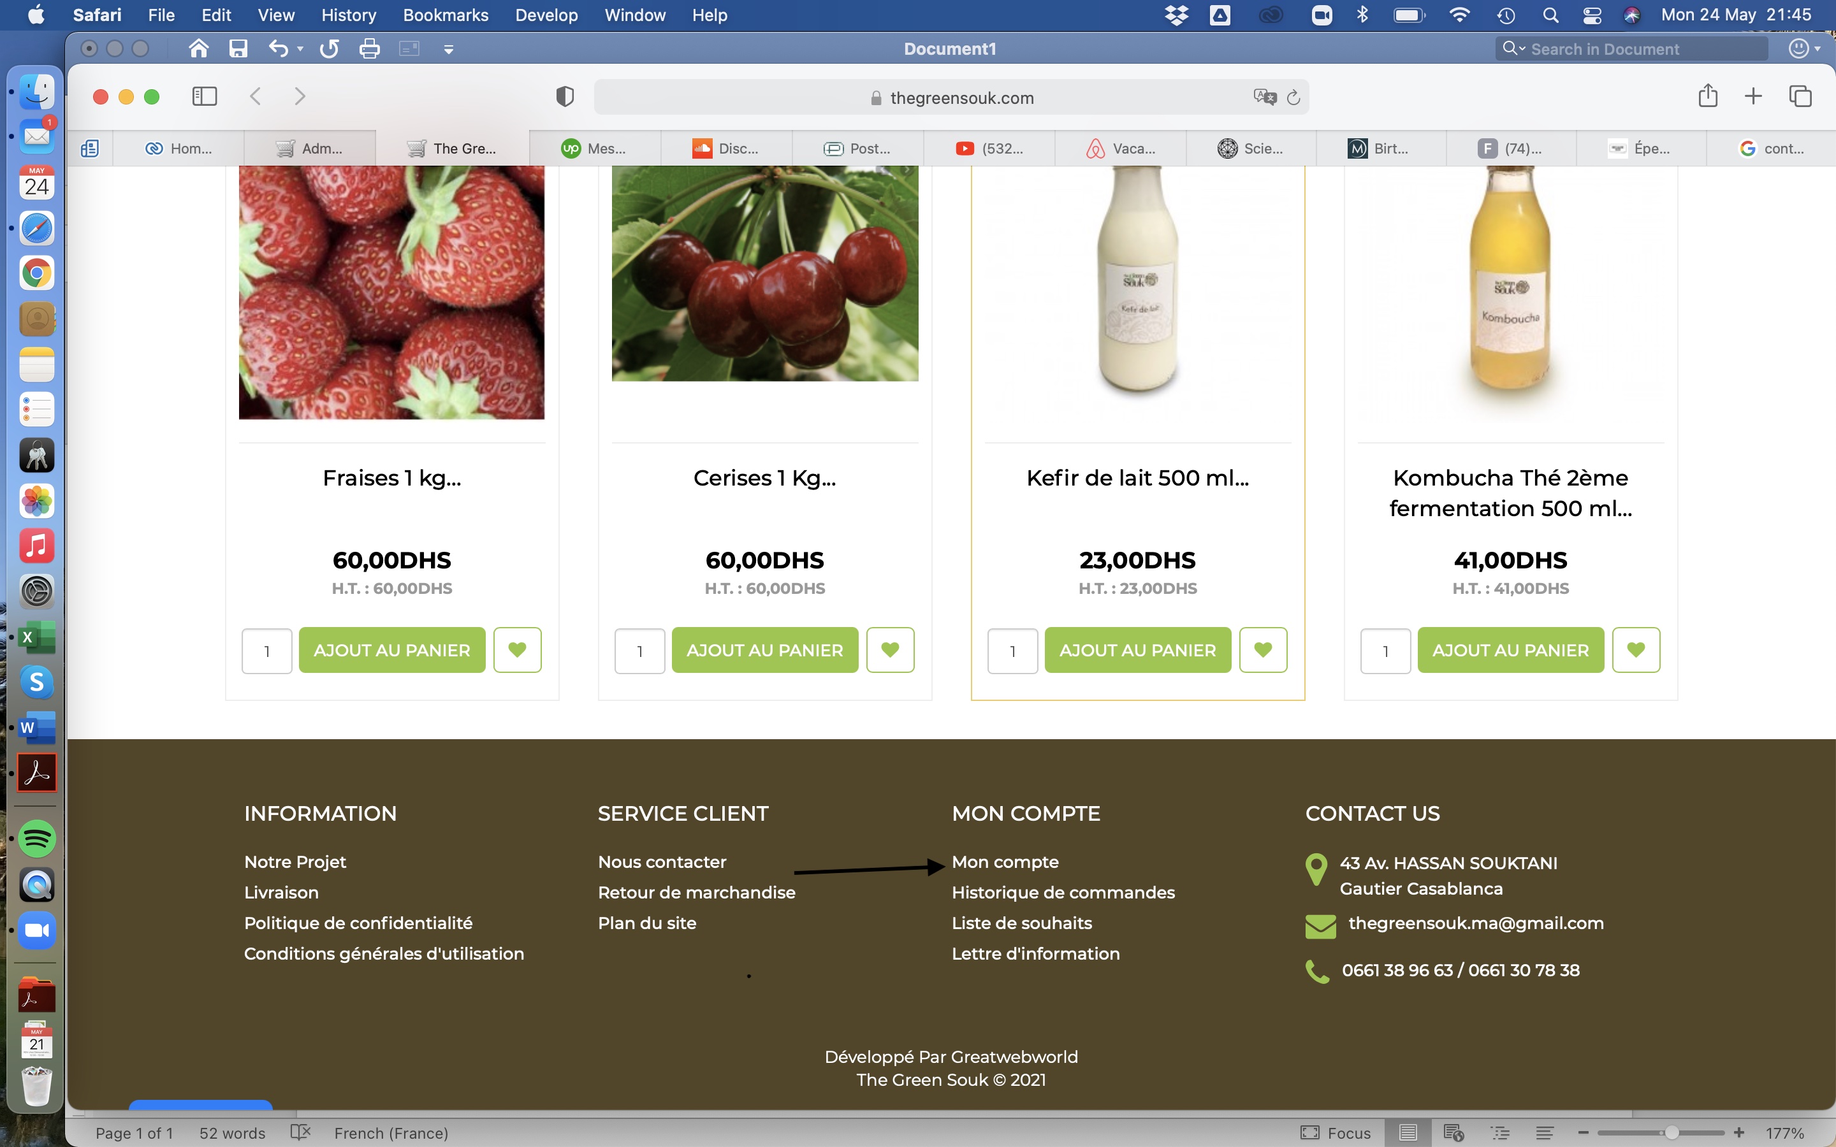Image resolution: width=1836 pixels, height=1147 pixels.
Task: Open Spotify from the Dock
Action: click(x=36, y=839)
